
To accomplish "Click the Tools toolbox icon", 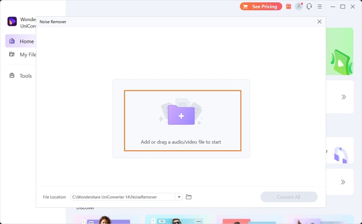I will pos(12,75).
